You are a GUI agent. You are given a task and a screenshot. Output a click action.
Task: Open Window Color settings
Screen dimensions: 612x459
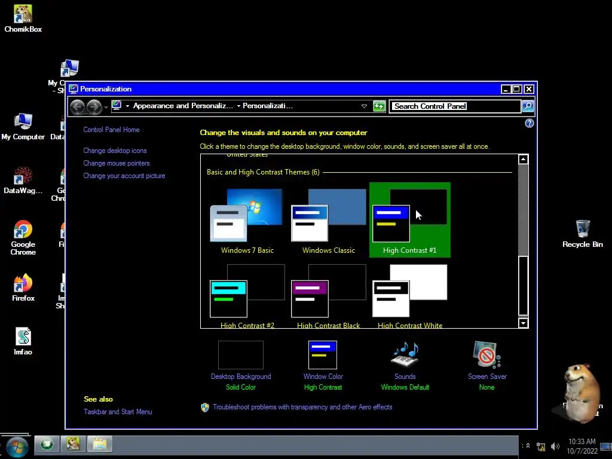coord(323,366)
